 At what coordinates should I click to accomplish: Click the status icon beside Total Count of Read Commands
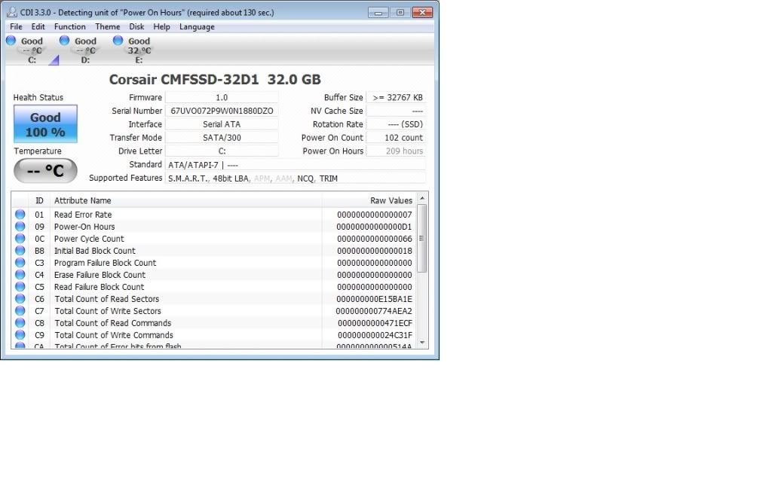coord(20,322)
